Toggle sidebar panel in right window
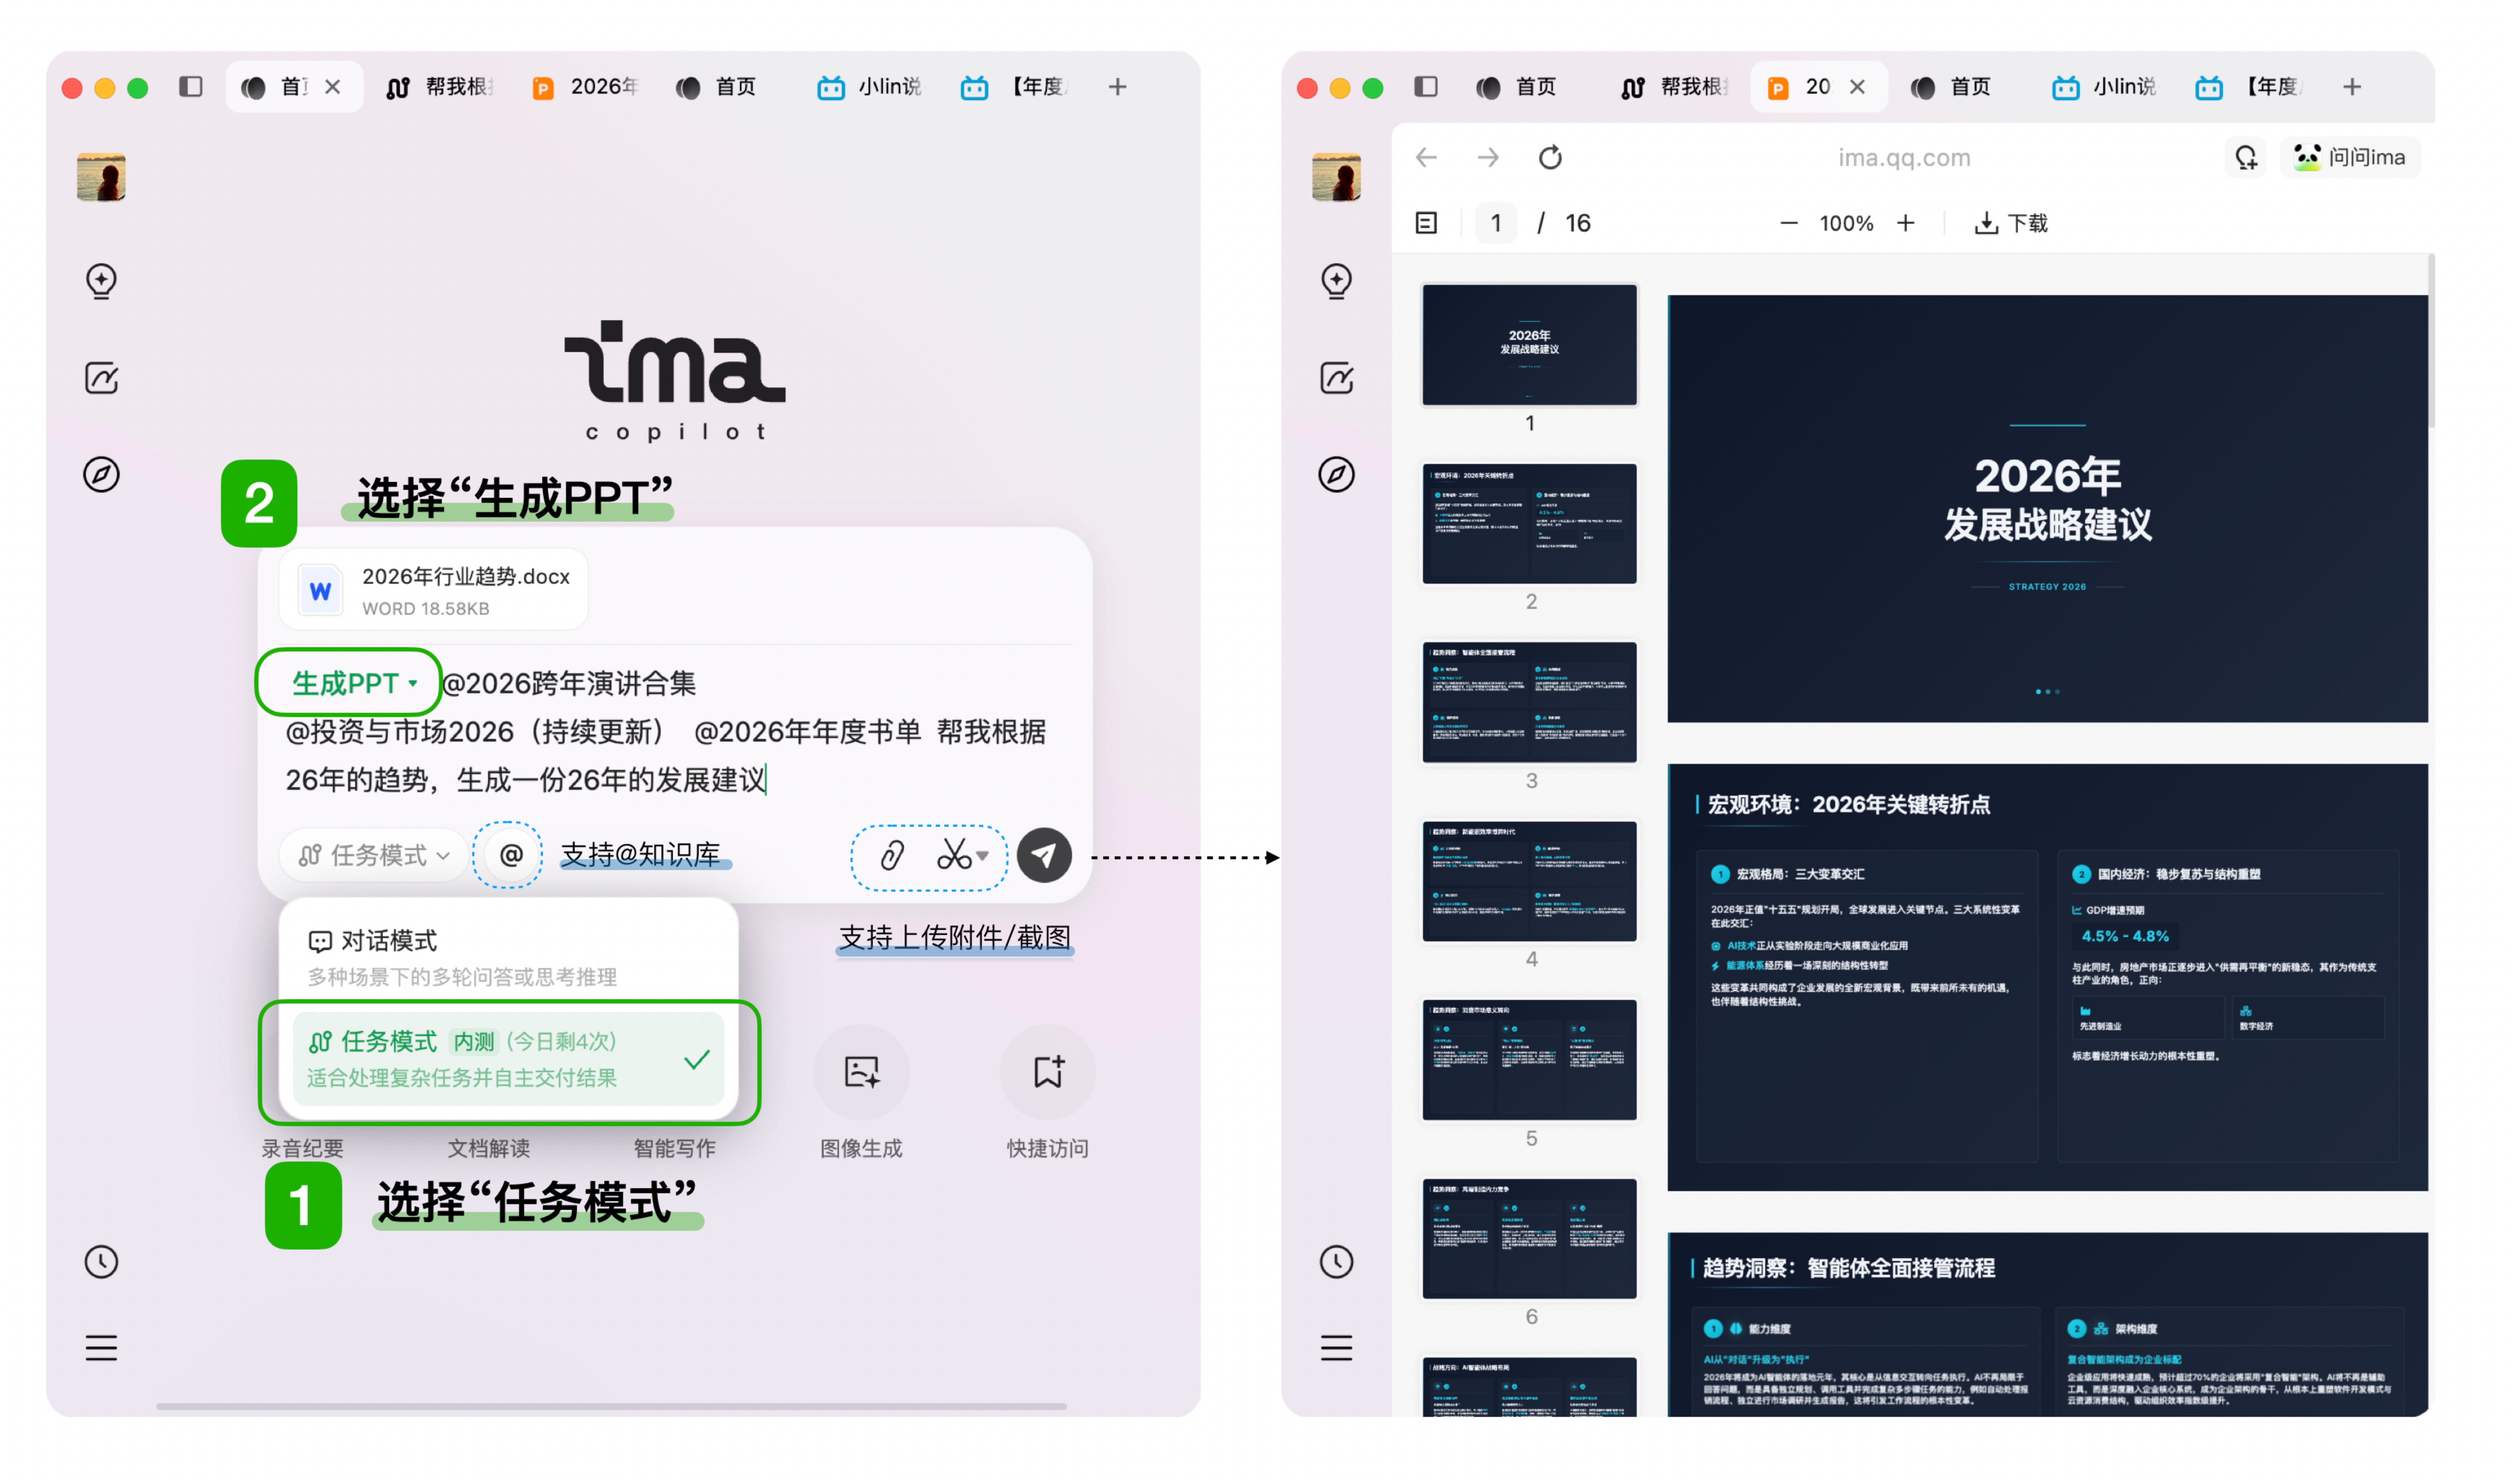 click(x=1425, y=87)
